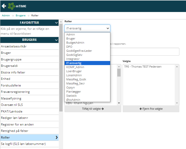Choose BudgetAdmin role option
This screenshot has width=186, height=149.
coord(75,43)
